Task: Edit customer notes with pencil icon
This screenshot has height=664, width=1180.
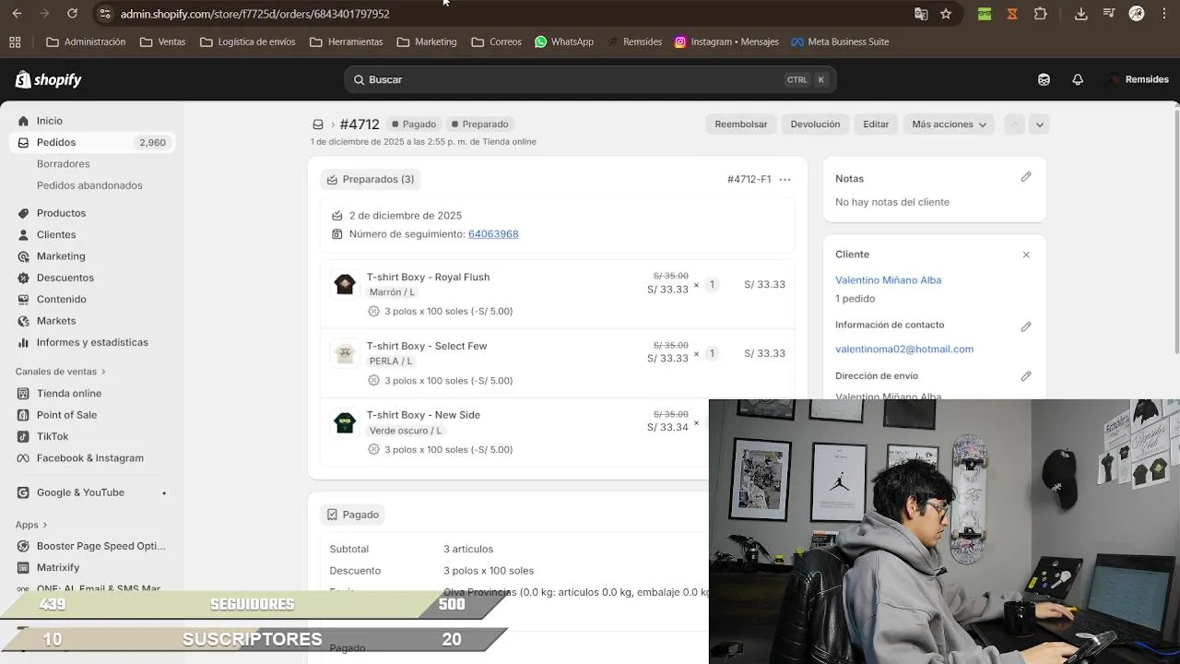Action: point(1026,177)
